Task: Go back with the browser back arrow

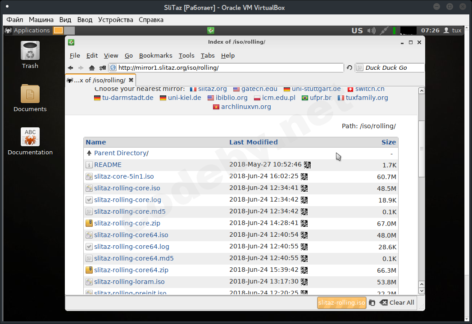Action: (70, 67)
